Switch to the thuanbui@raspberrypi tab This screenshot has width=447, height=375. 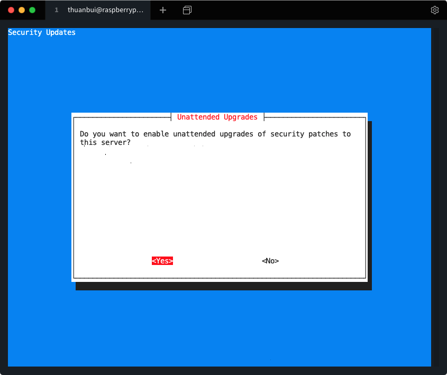(105, 10)
